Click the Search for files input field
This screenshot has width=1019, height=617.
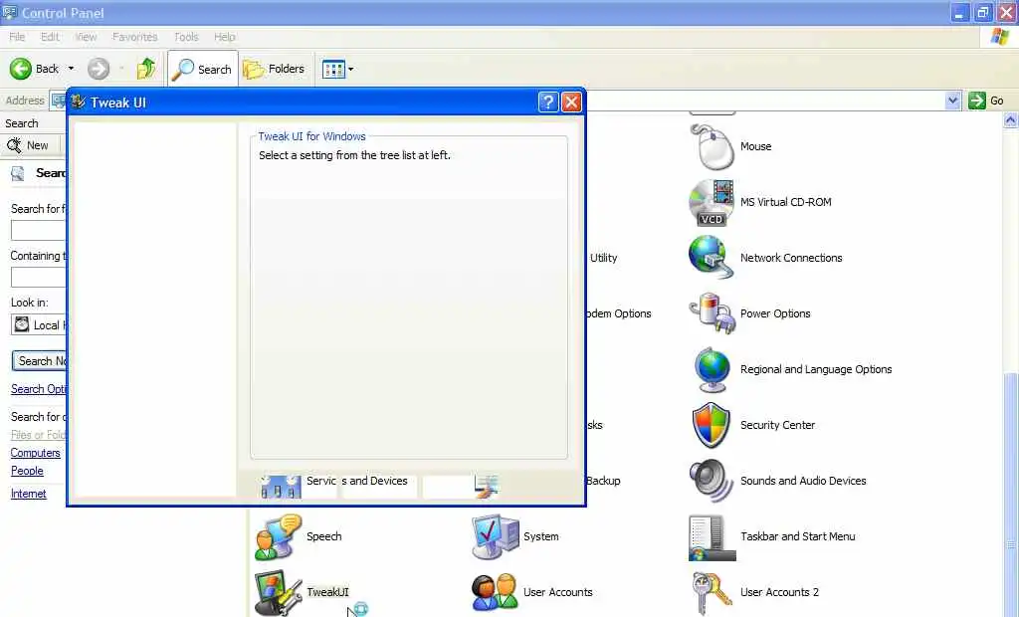(x=39, y=230)
